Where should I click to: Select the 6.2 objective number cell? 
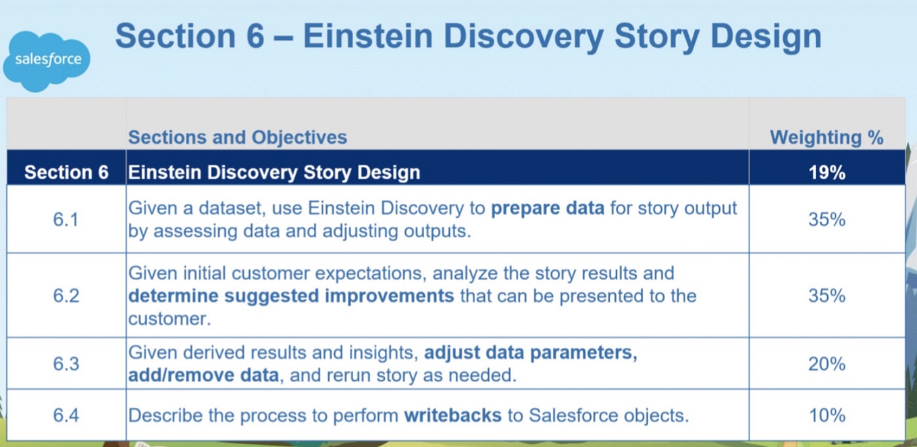coord(66,296)
